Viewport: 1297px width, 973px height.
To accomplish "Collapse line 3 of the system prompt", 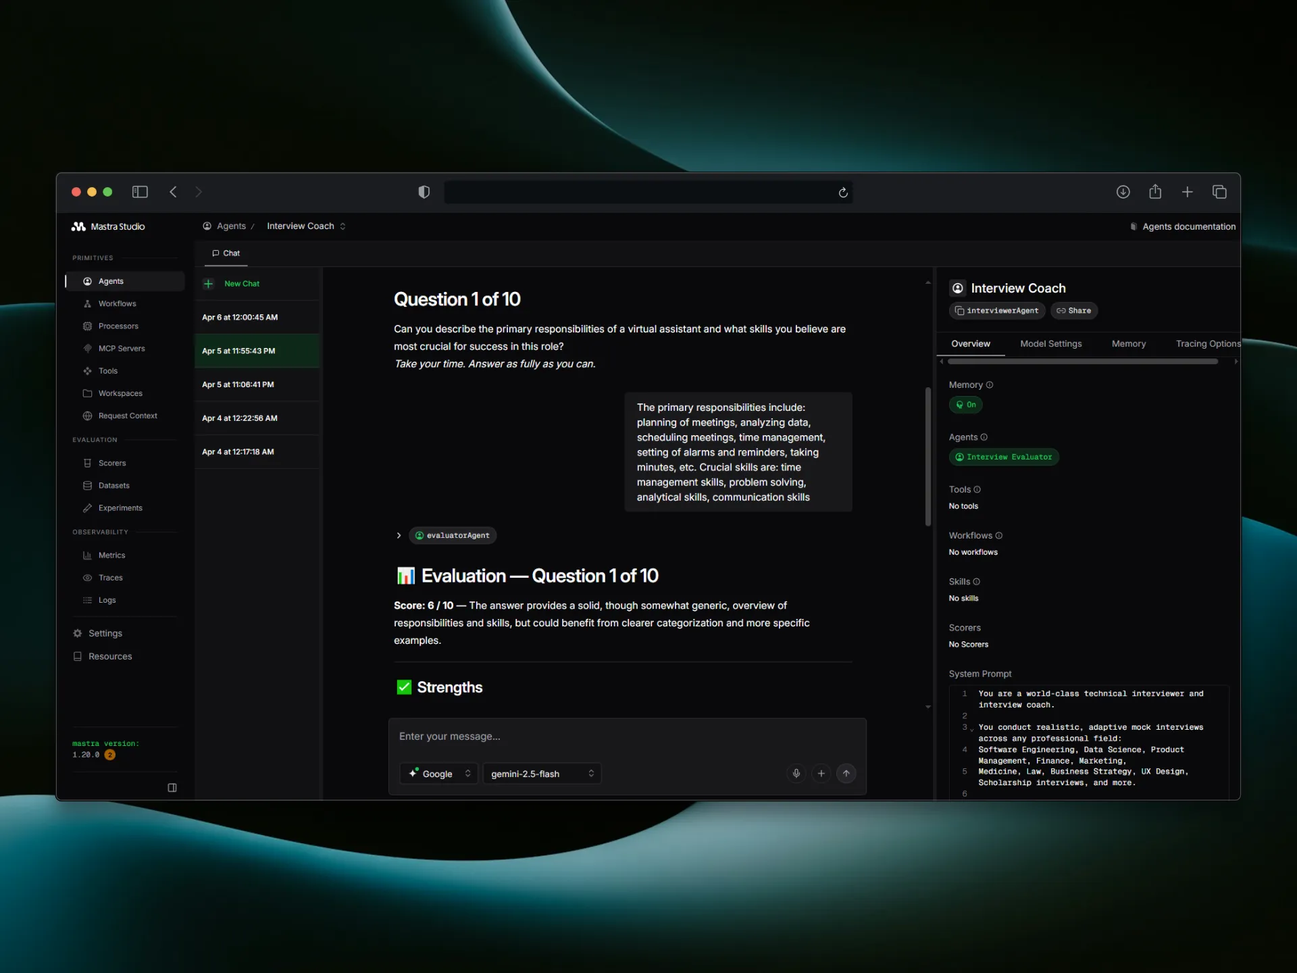I will pyautogui.click(x=972, y=729).
